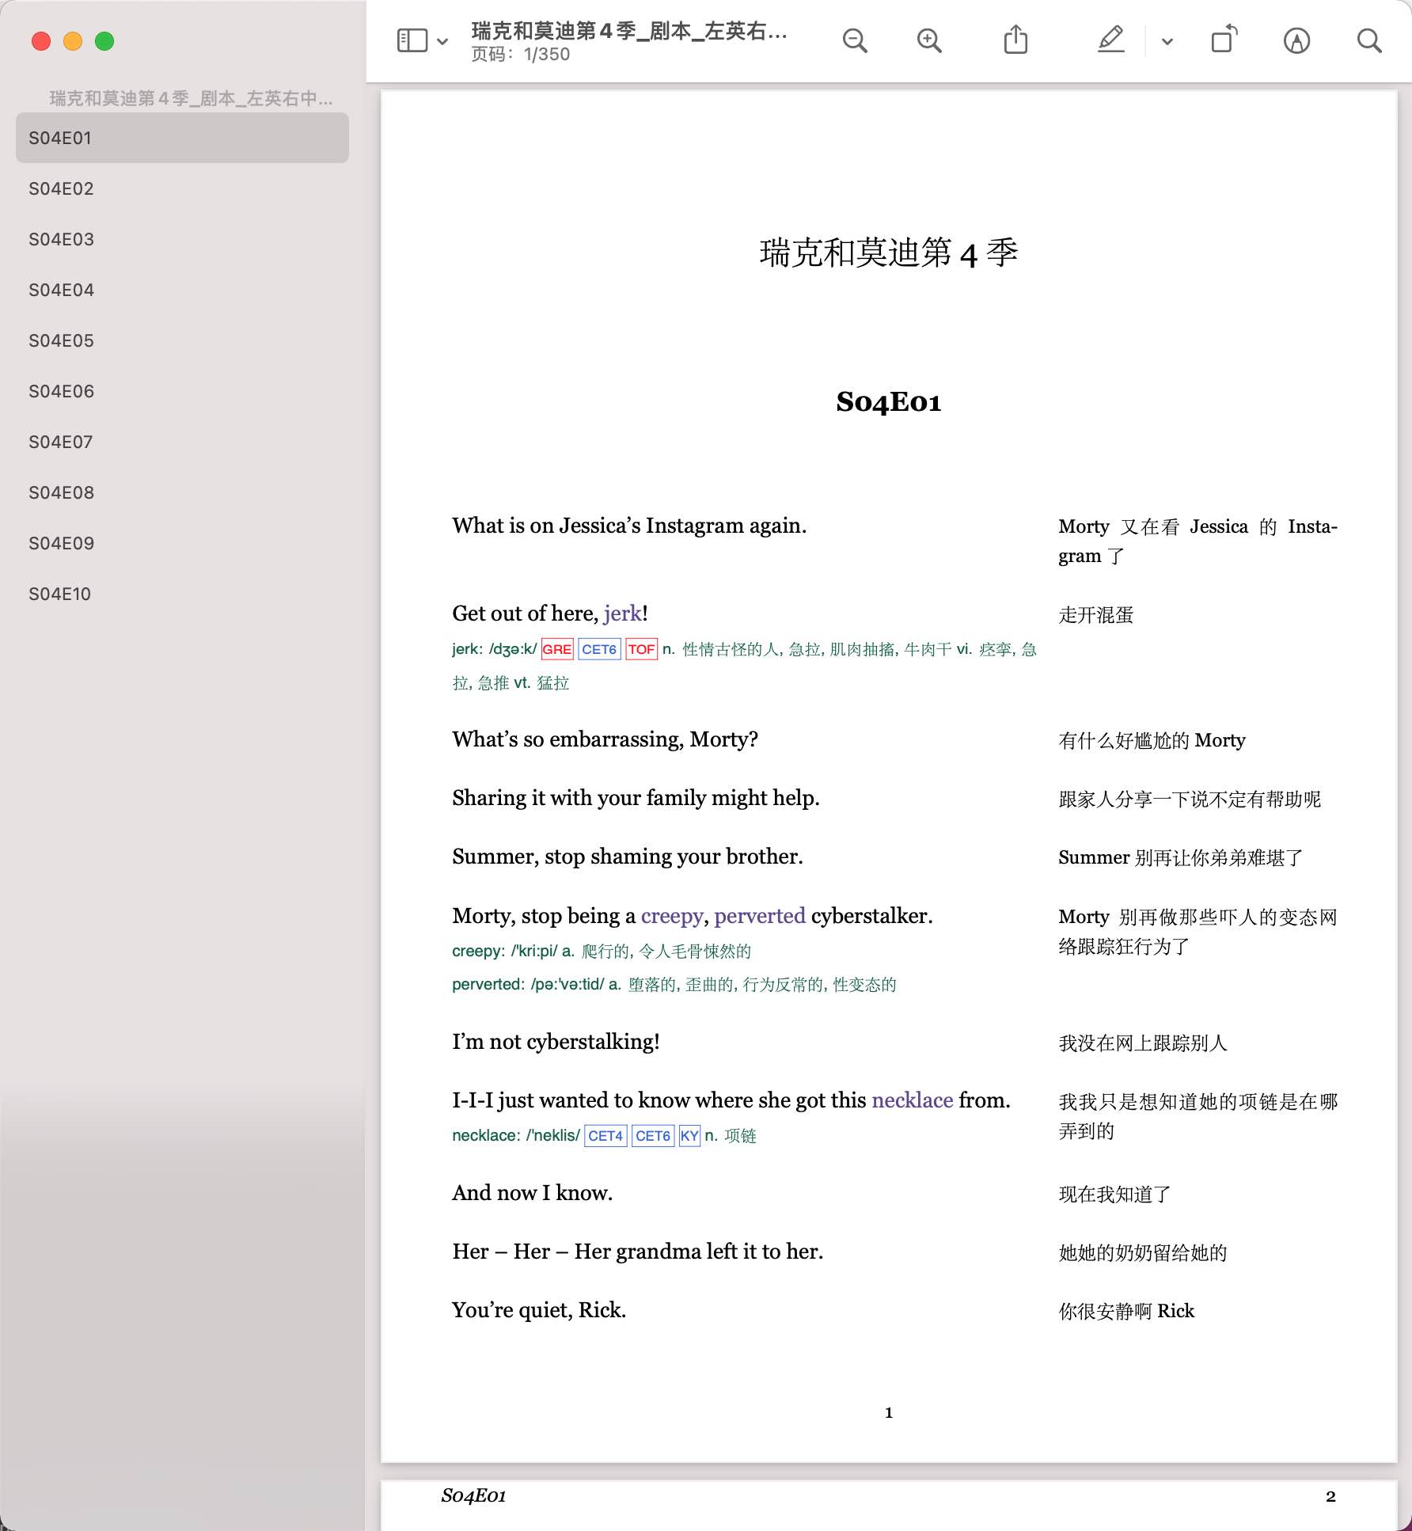This screenshot has height=1531, width=1412.
Task: Click the highlighted word 'creepy'
Action: tap(672, 916)
